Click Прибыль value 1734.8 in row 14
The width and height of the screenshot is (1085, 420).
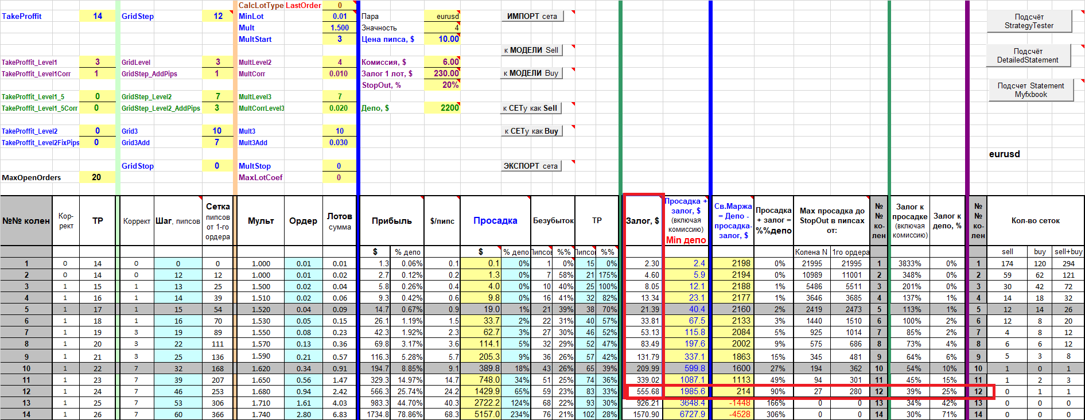tap(375, 414)
